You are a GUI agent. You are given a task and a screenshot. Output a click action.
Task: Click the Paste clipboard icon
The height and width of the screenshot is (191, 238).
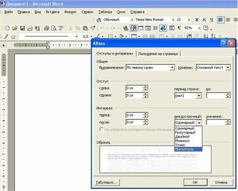click(85, 28)
